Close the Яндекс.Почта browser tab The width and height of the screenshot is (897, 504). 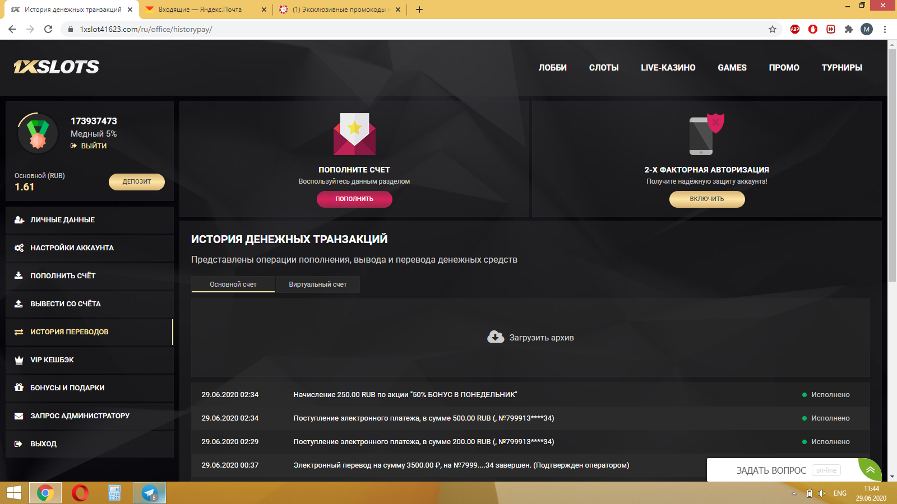tap(264, 10)
